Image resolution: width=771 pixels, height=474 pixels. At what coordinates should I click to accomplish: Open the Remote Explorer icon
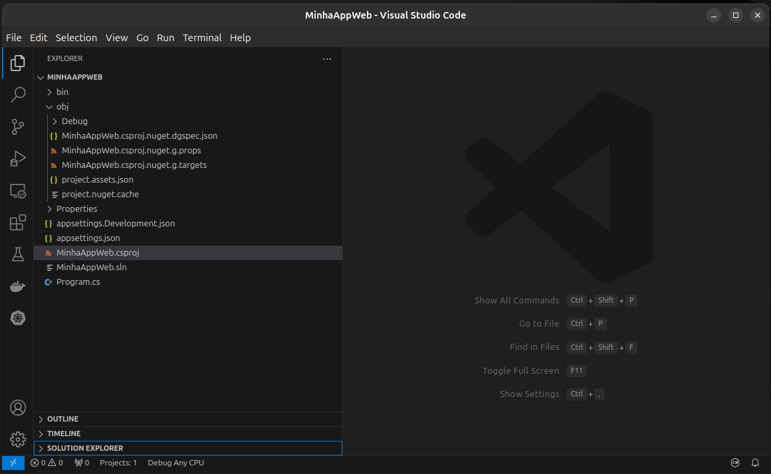(x=18, y=191)
